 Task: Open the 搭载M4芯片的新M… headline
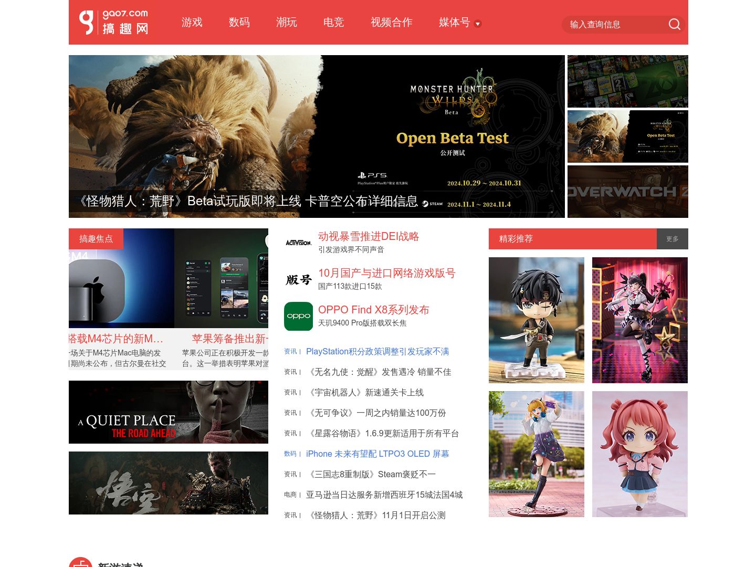(x=116, y=339)
